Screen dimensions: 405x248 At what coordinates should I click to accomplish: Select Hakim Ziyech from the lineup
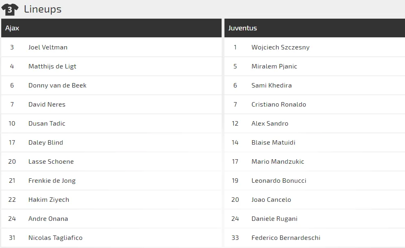click(x=49, y=200)
